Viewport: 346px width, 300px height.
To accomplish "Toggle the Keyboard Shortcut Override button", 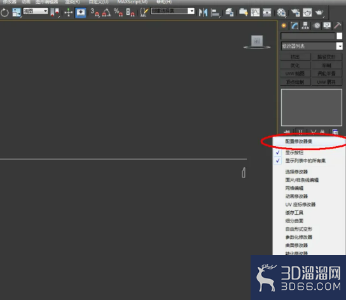I will coord(81,12).
